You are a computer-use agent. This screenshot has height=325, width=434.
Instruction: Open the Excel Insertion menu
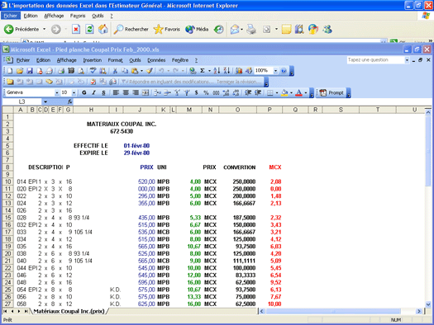tap(92, 60)
